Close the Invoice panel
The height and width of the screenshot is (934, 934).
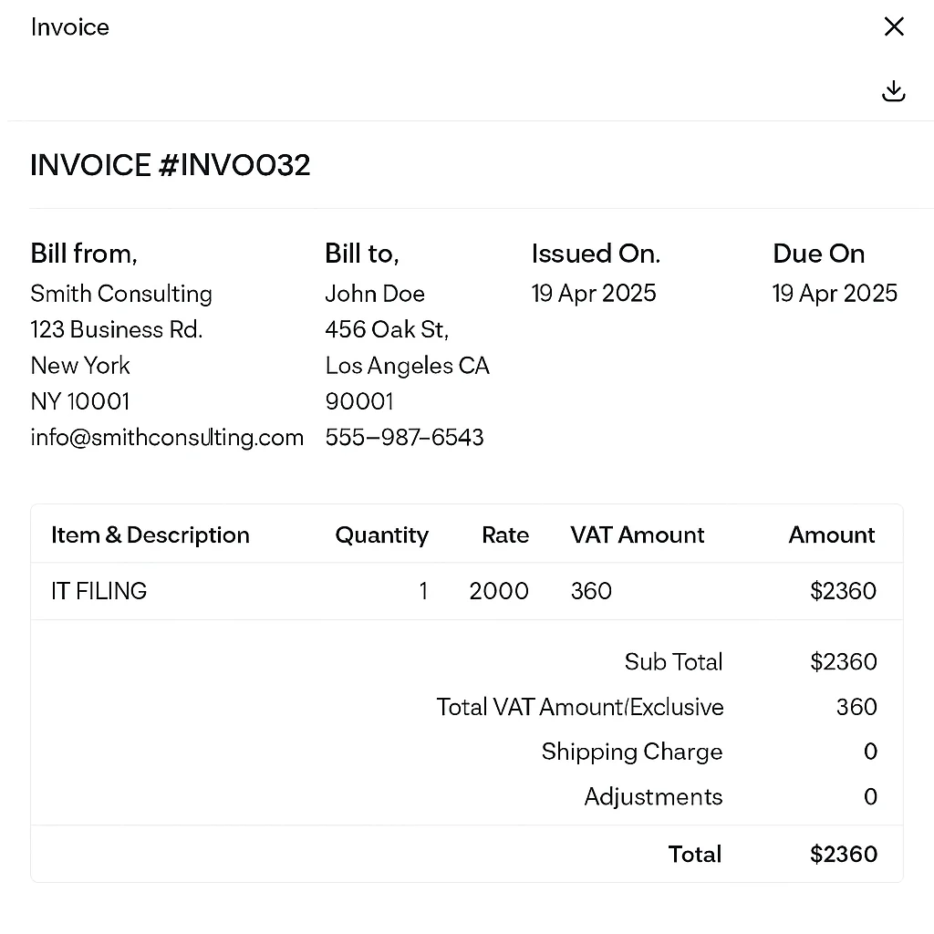[x=894, y=26]
